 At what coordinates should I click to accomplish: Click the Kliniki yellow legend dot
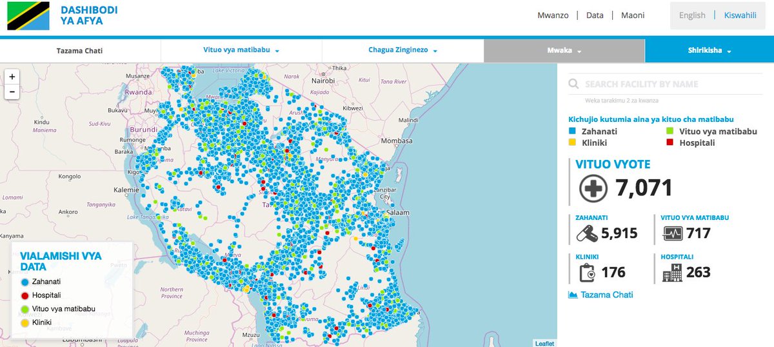(25, 322)
